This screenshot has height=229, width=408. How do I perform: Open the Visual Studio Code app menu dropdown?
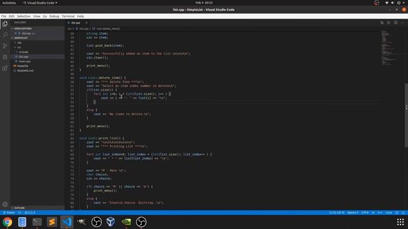coord(40,3)
